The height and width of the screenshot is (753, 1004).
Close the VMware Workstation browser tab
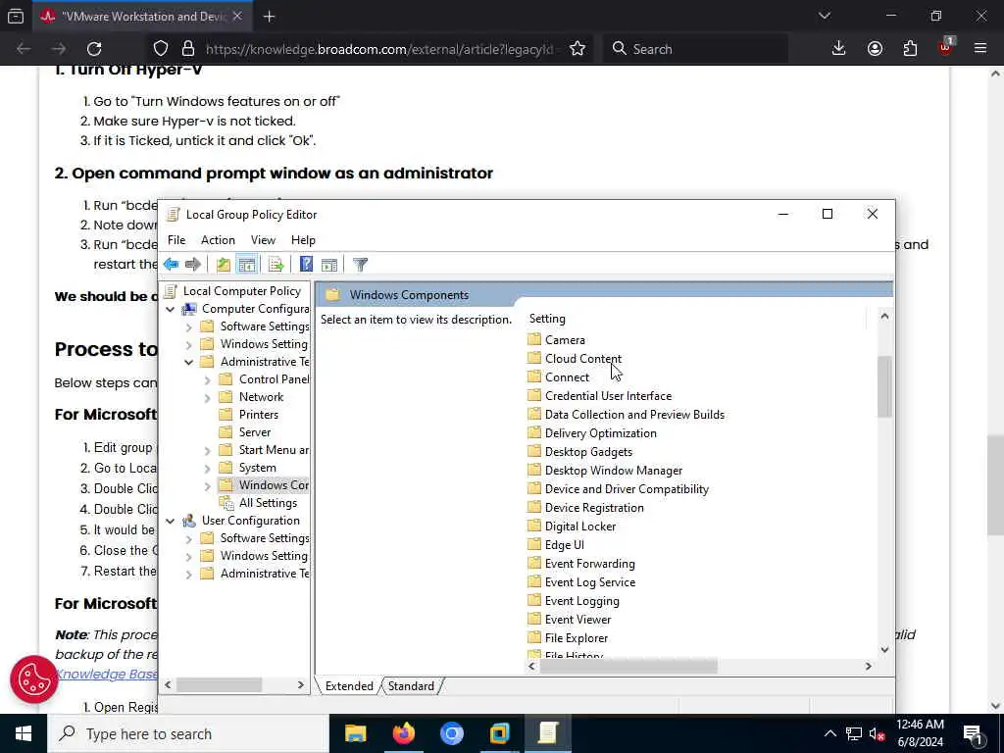point(237,17)
